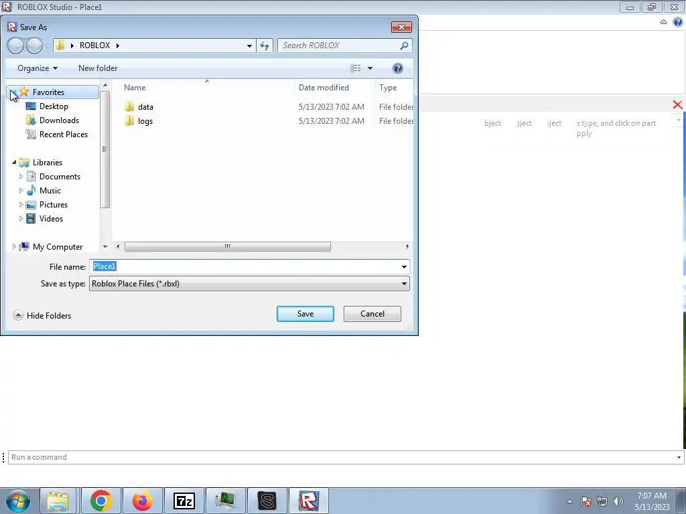Click the taskbar icon with the black S

(267, 501)
